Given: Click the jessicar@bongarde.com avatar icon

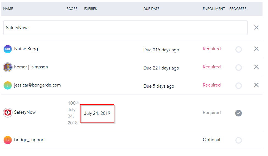Looking at the screenshot, I should (x=8, y=85).
